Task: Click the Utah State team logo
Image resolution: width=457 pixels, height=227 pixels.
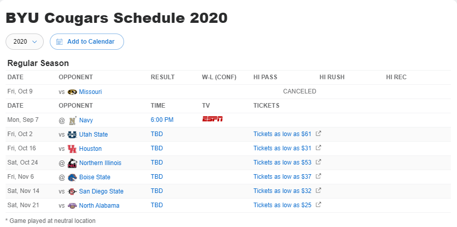Action: point(72,135)
